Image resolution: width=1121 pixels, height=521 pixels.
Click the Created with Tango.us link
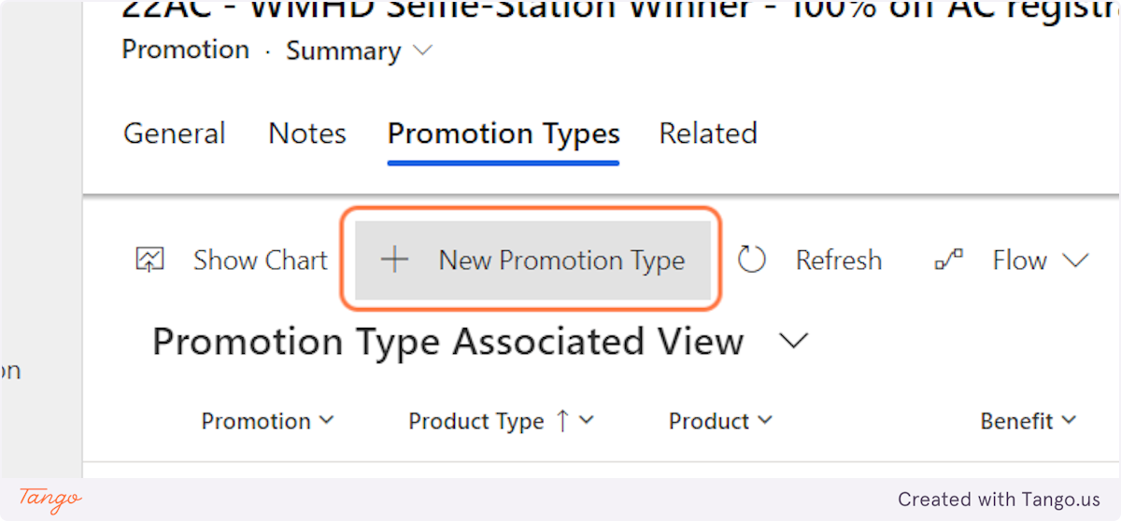click(x=999, y=500)
